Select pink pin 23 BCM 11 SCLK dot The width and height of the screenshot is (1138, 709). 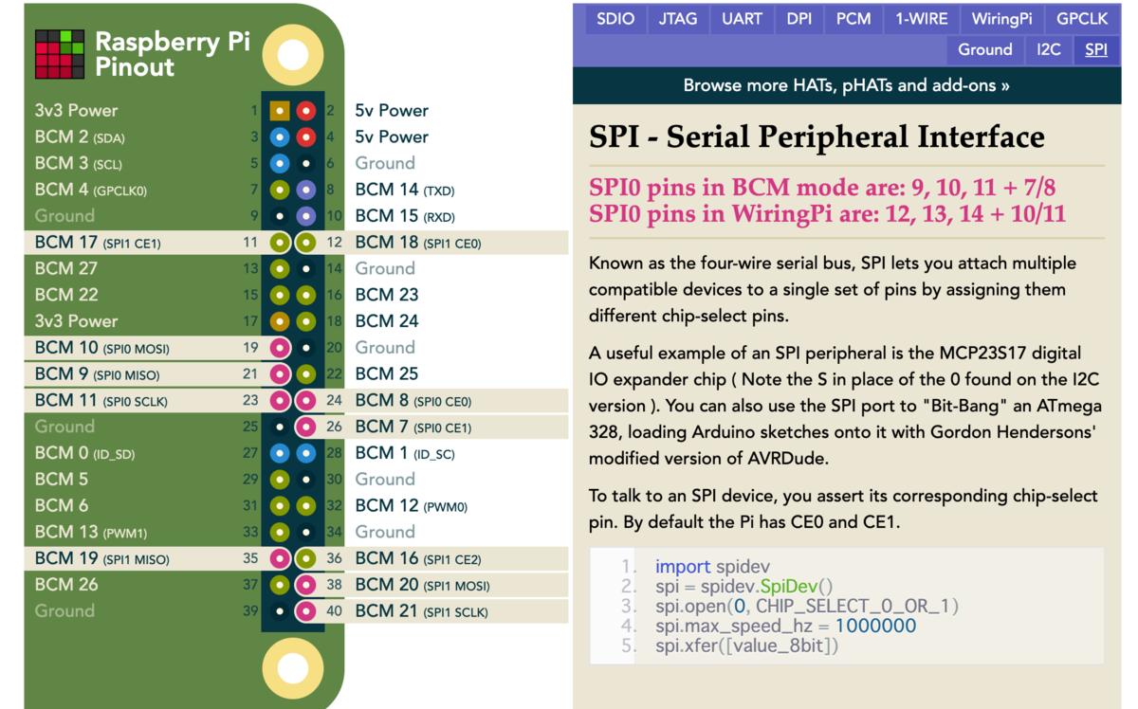point(280,400)
